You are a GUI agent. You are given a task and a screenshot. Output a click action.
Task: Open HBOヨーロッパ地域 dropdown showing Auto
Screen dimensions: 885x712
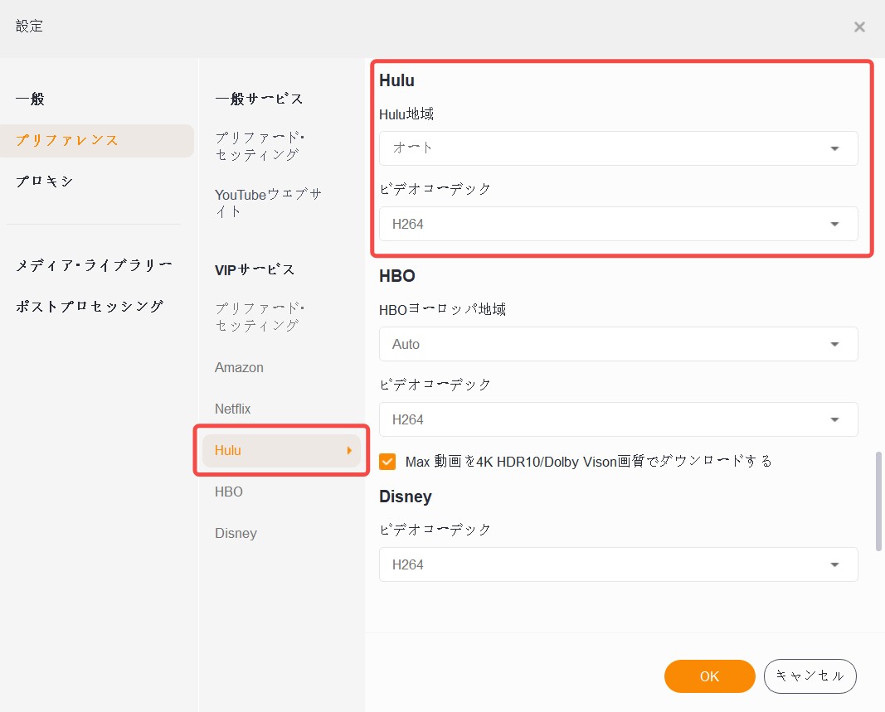click(x=619, y=344)
